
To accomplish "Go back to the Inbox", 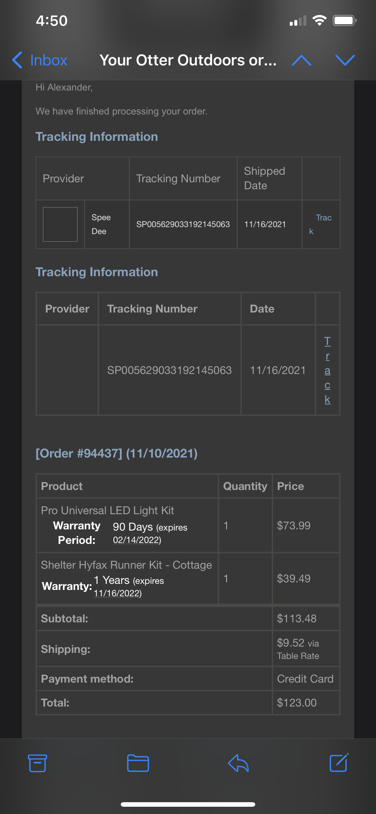I will [x=40, y=60].
